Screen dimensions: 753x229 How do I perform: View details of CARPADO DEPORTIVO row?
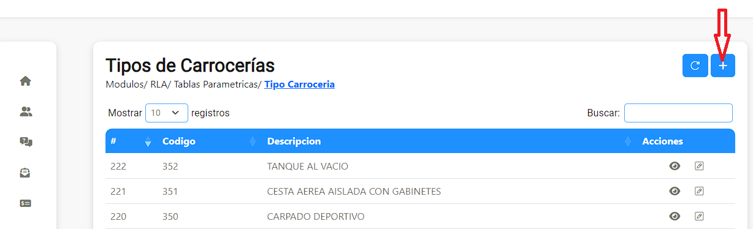pyautogui.click(x=675, y=216)
